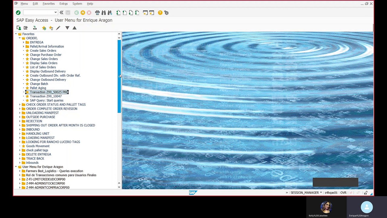
Task: Open the Favorites menu
Action: coord(49,4)
